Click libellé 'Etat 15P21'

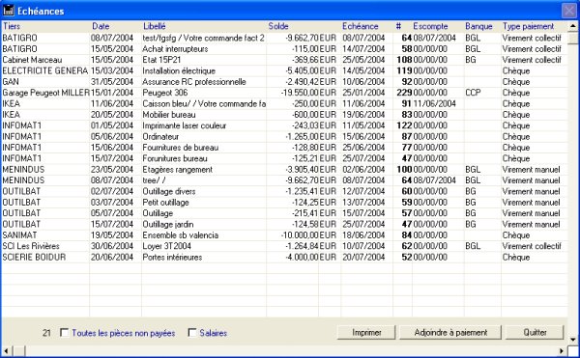(x=161, y=60)
